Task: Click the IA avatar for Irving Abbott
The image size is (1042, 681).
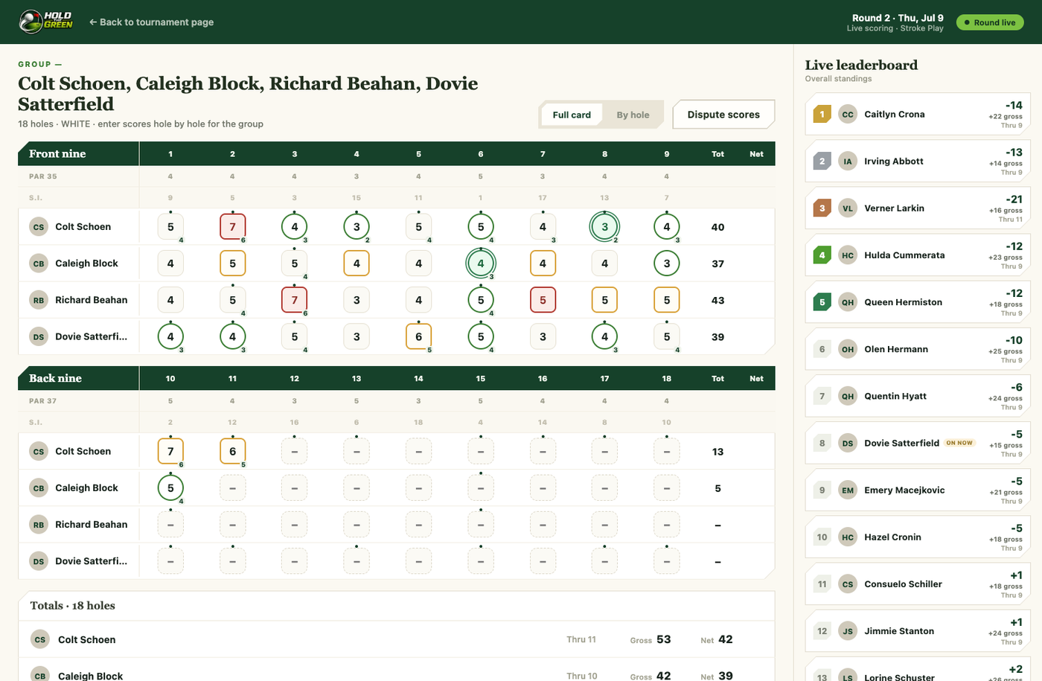Action: 848,161
